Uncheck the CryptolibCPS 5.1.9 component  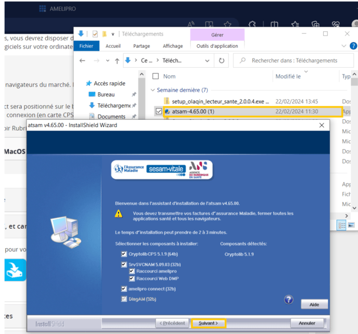[x=124, y=254]
